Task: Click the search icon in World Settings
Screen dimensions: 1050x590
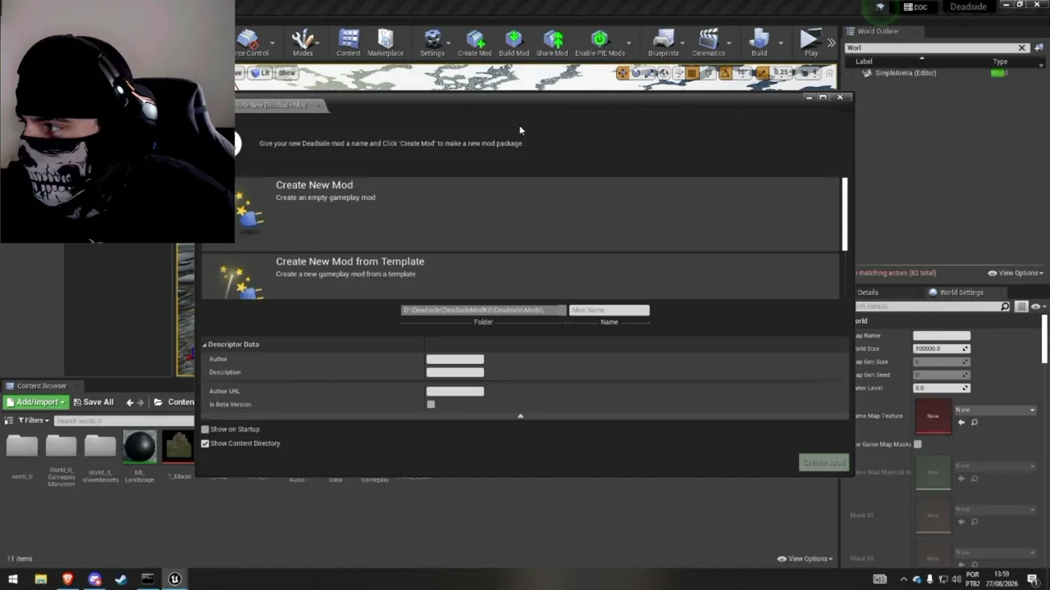Action: tap(1005, 306)
